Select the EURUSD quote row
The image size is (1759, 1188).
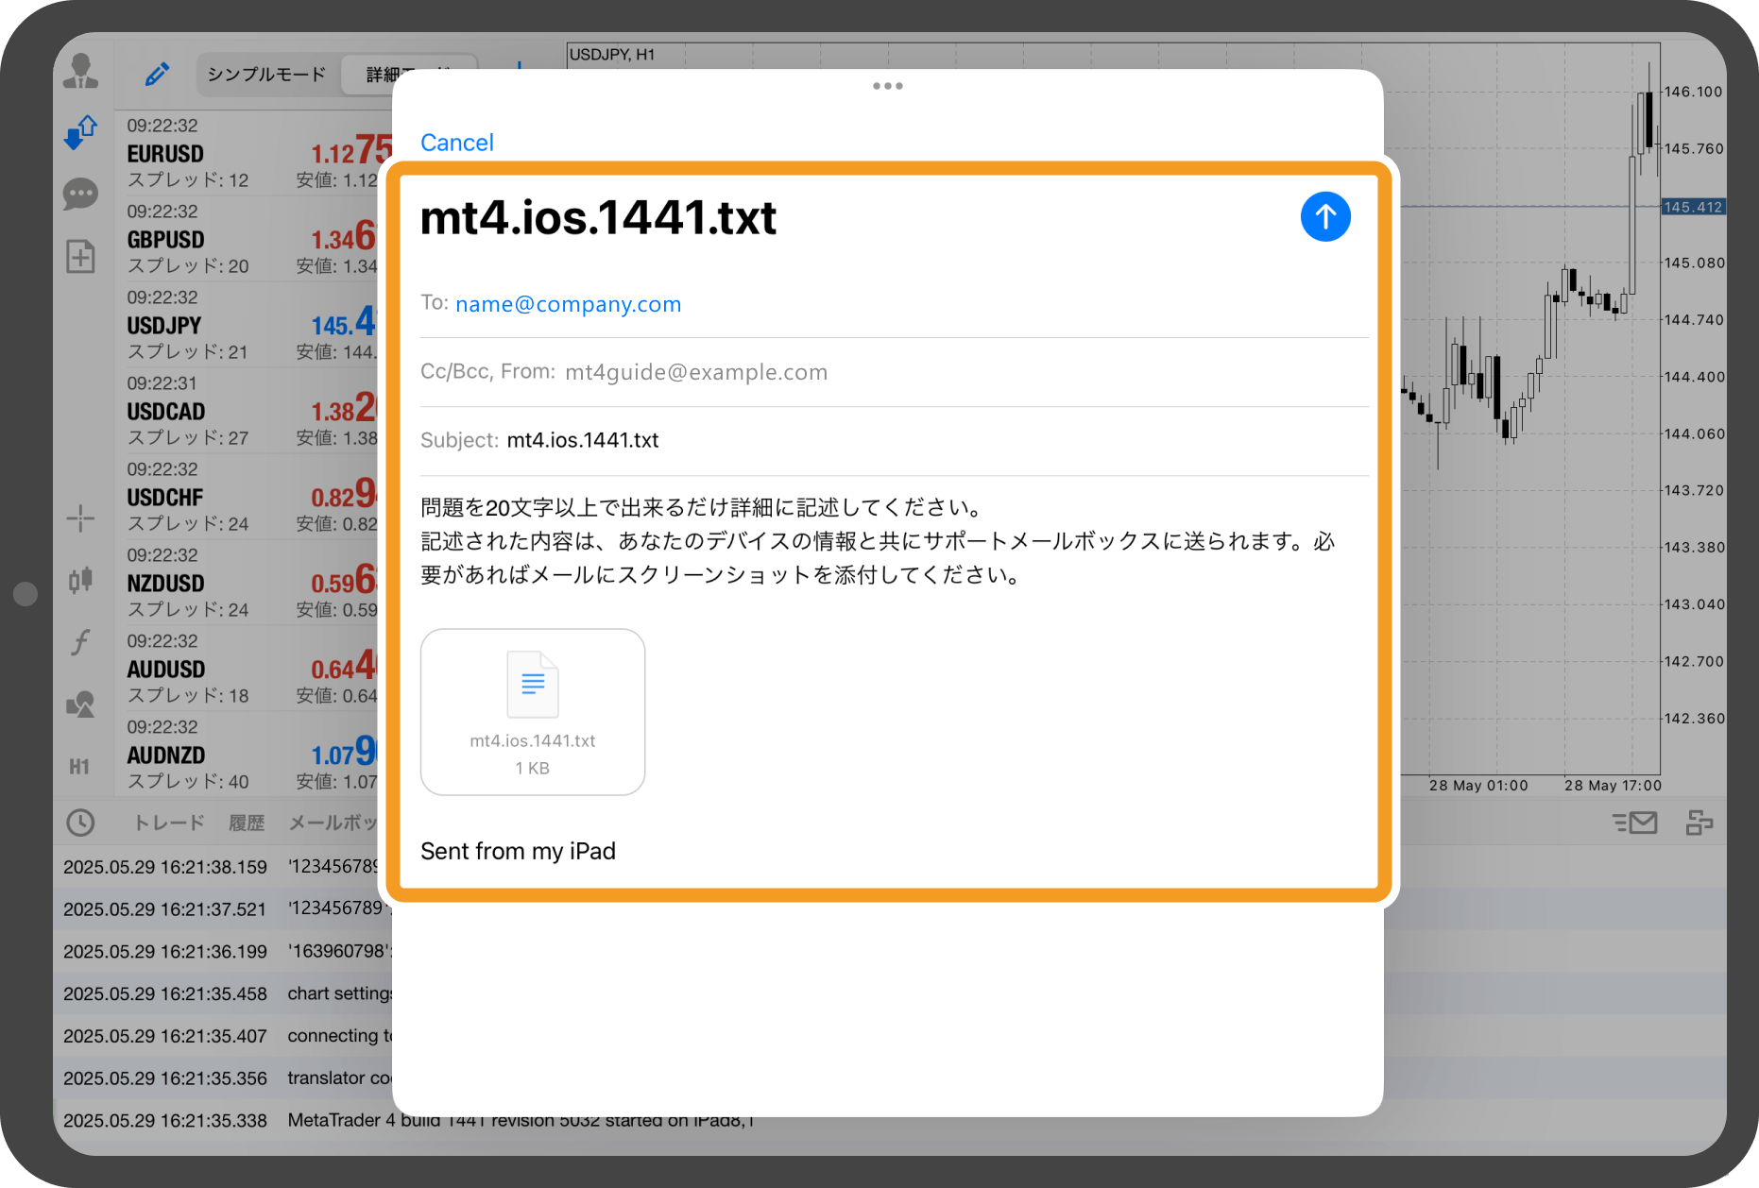(x=253, y=154)
